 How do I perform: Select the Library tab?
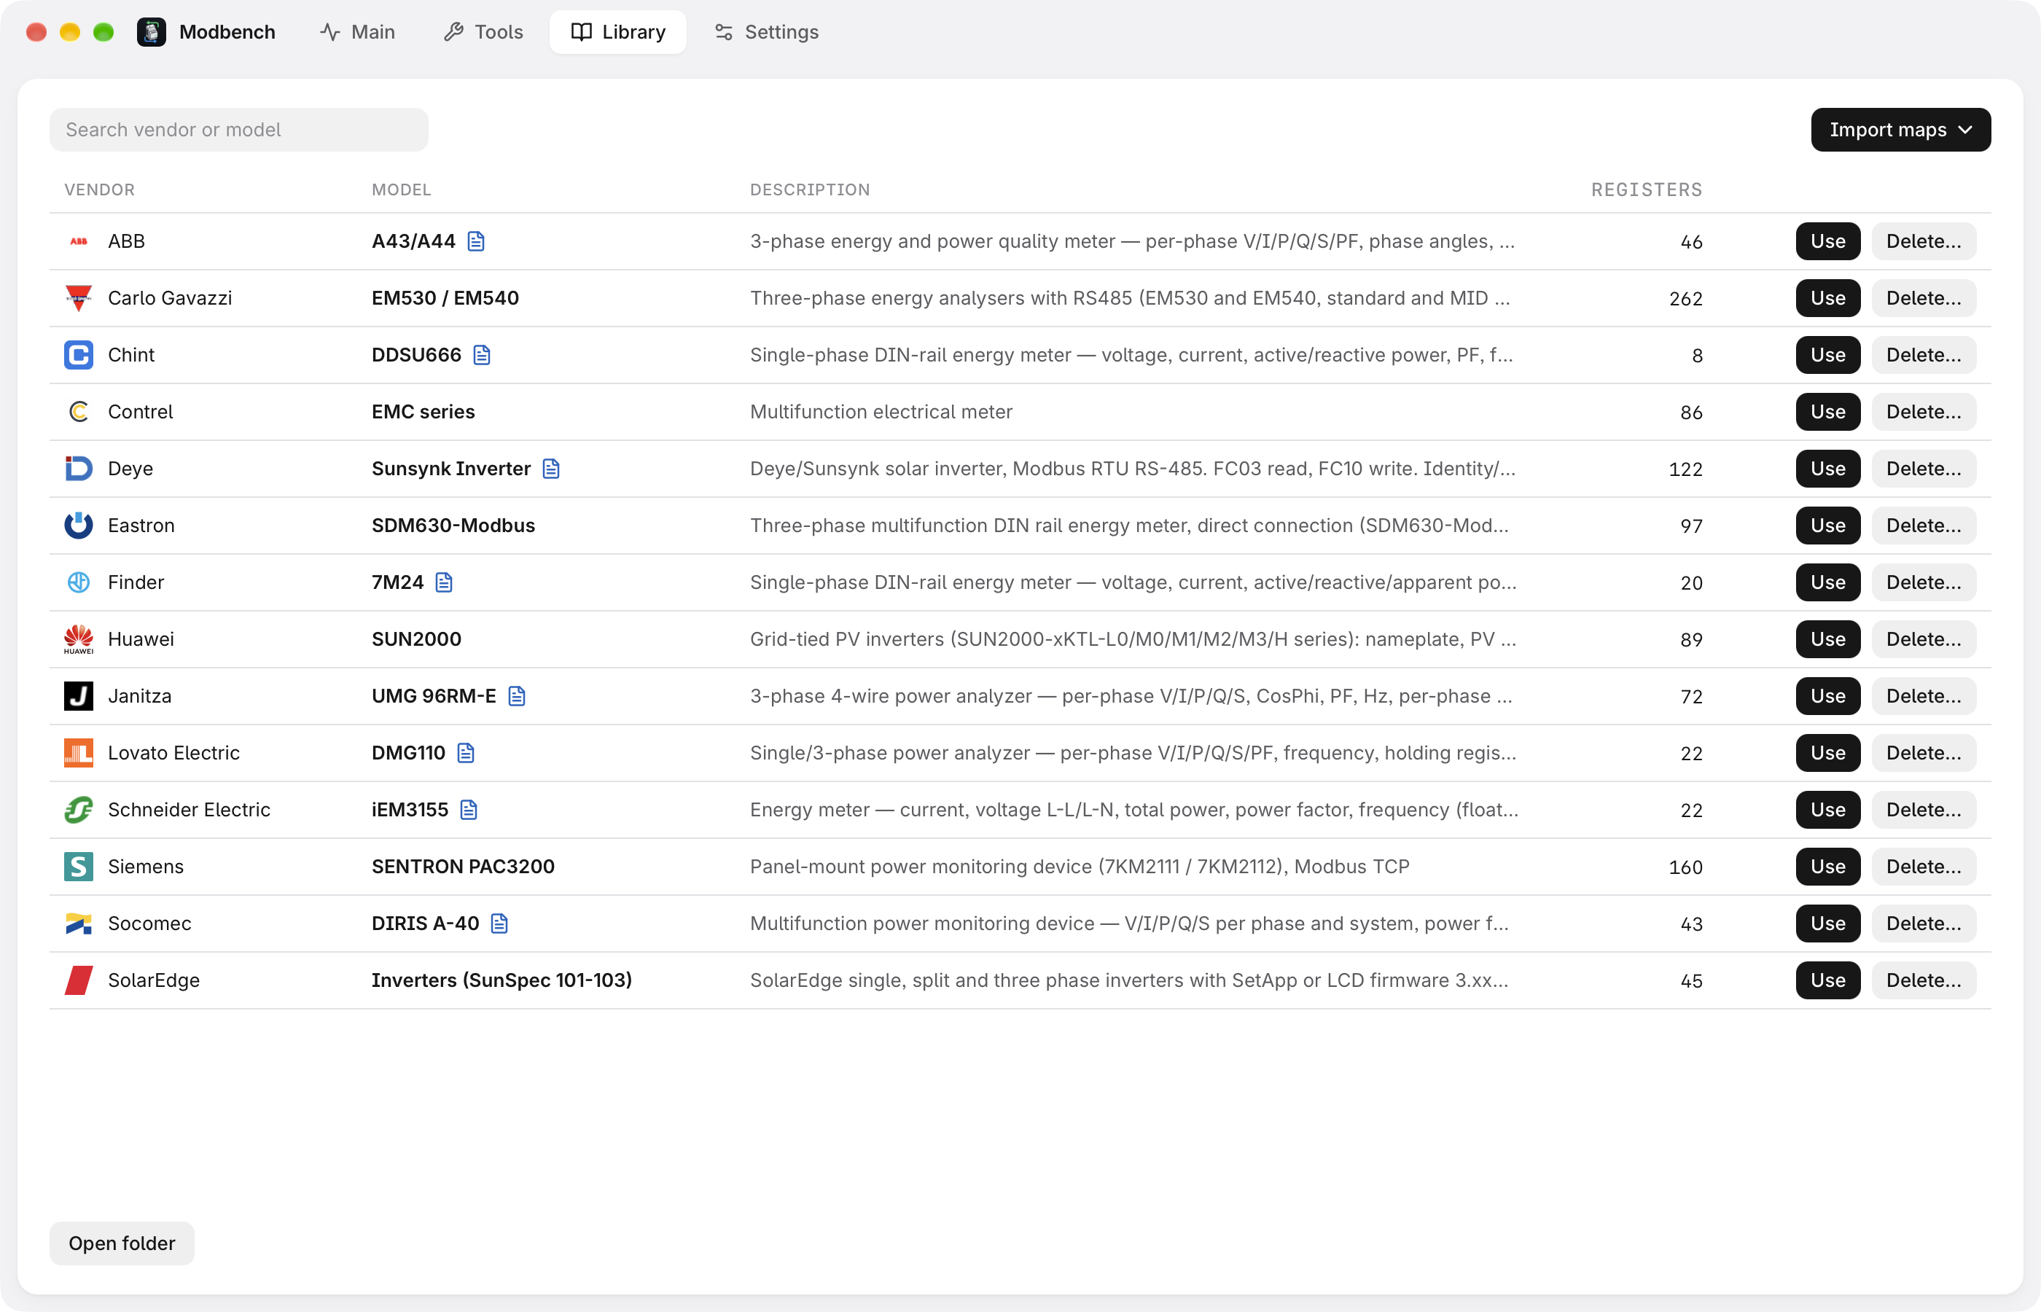click(x=617, y=32)
